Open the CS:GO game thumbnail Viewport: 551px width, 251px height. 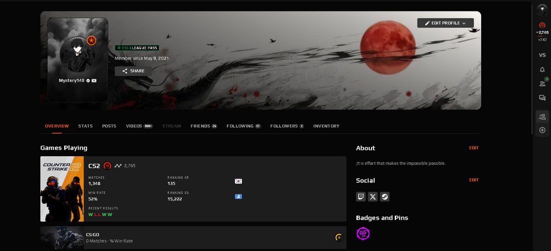point(62,237)
